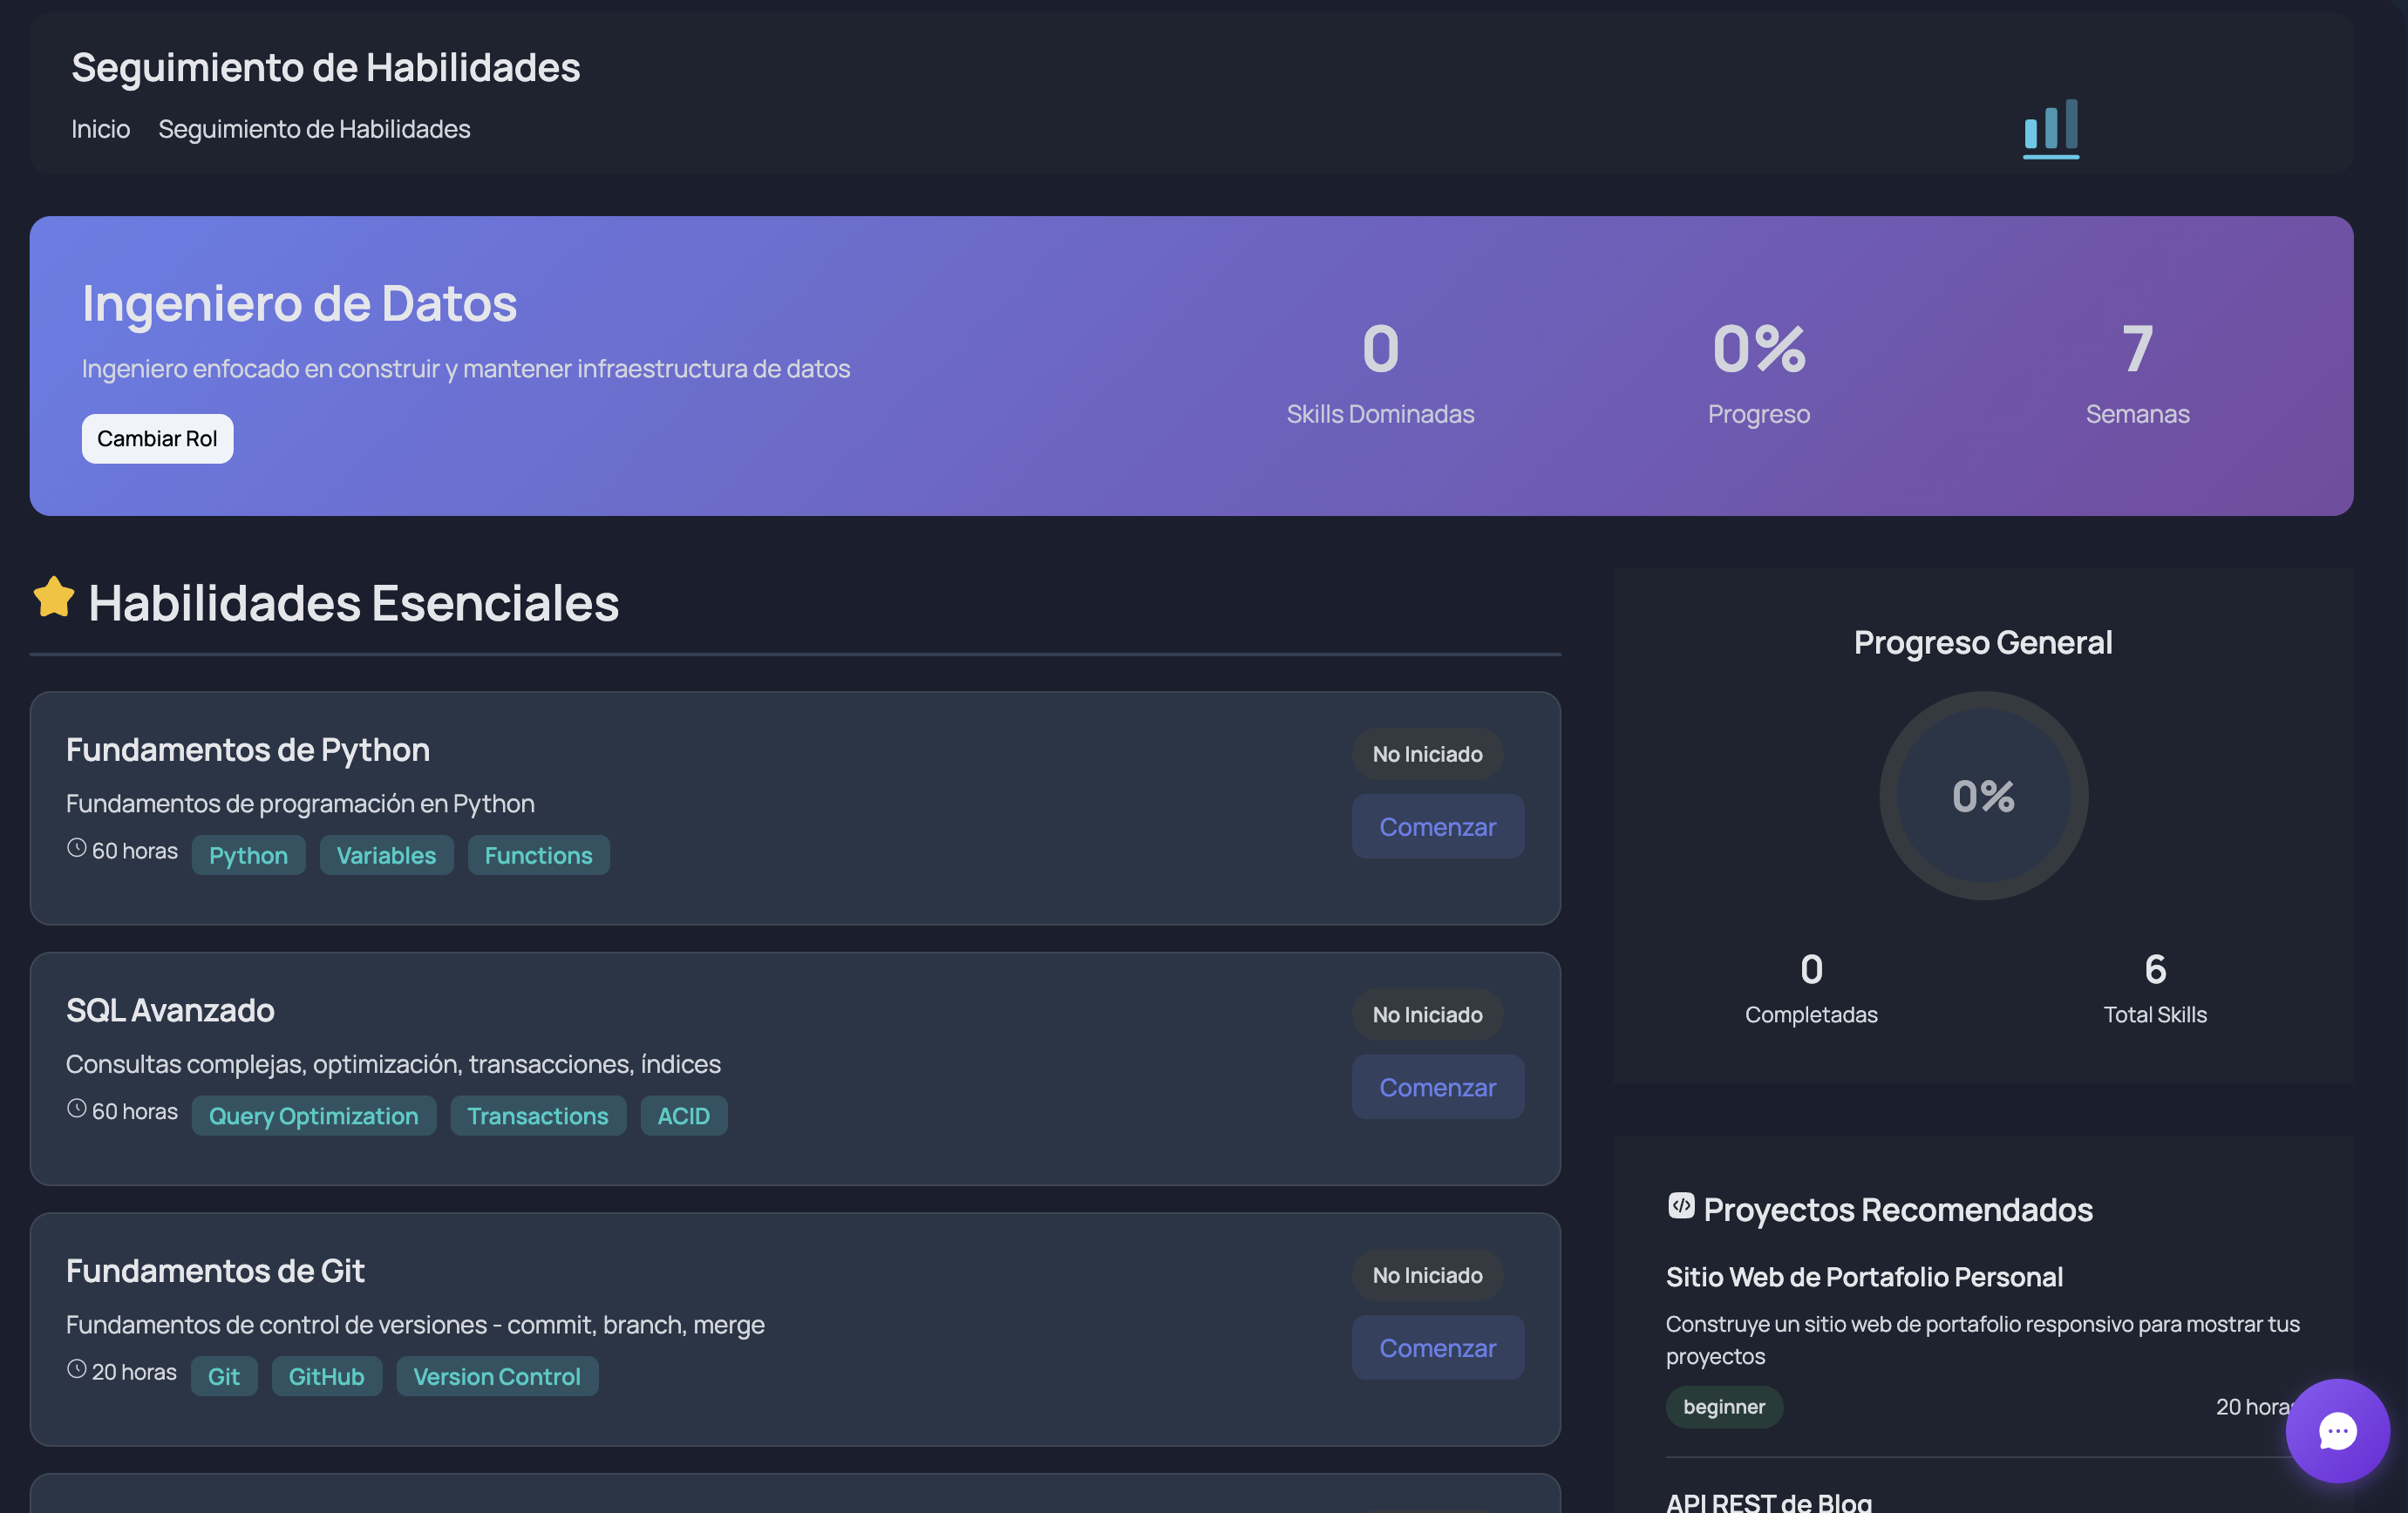
Task: Click the 0% Progreso General circle
Action: [x=1983, y=796]
